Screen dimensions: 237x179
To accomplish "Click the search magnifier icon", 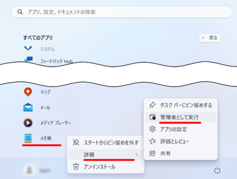I will pyautogui.click(x=20, y=12).
